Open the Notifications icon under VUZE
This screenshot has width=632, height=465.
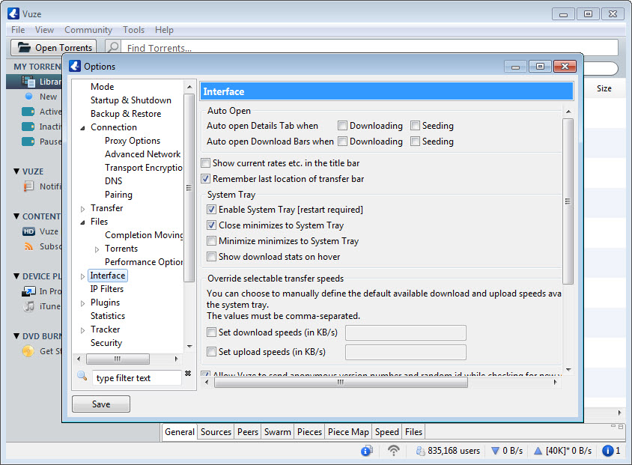[x=28, y=186]
